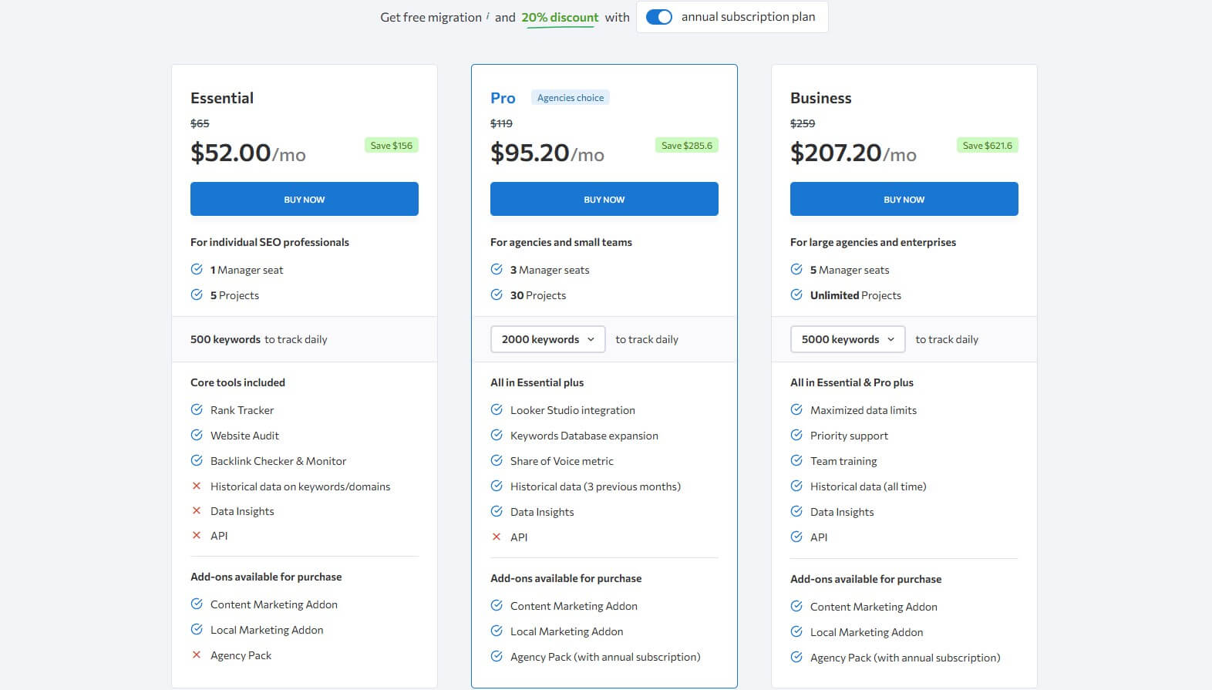Click the Save $621.6 badge on Business
The height and width of the screenshot is (690, 1212).
click(x=987, y=146)
